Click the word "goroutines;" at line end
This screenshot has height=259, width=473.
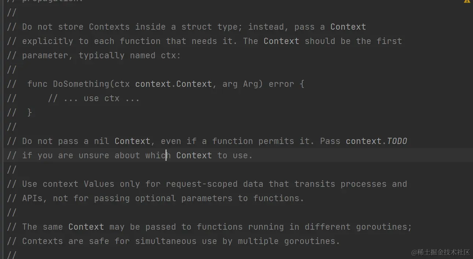[x=384, y=227]
